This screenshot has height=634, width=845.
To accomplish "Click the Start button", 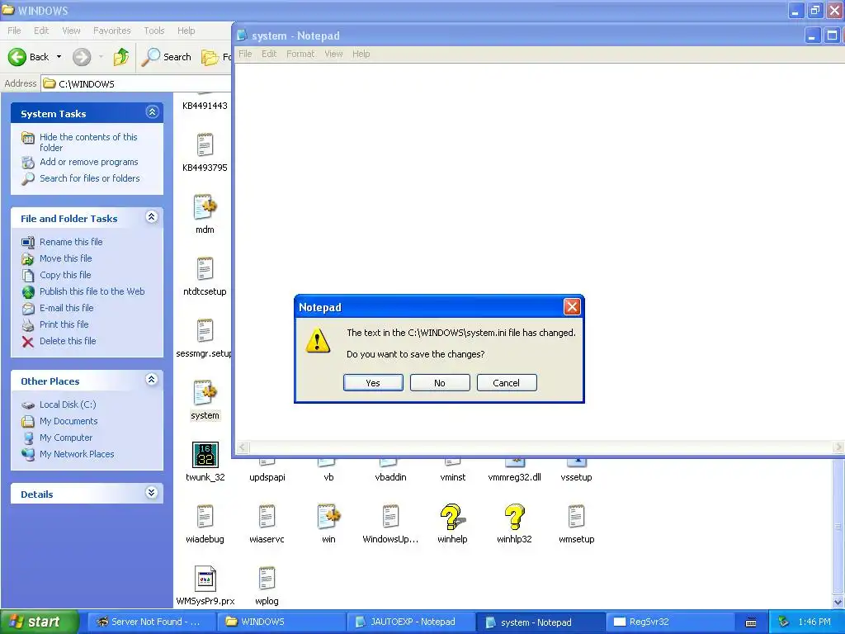I will pos(40,622).
